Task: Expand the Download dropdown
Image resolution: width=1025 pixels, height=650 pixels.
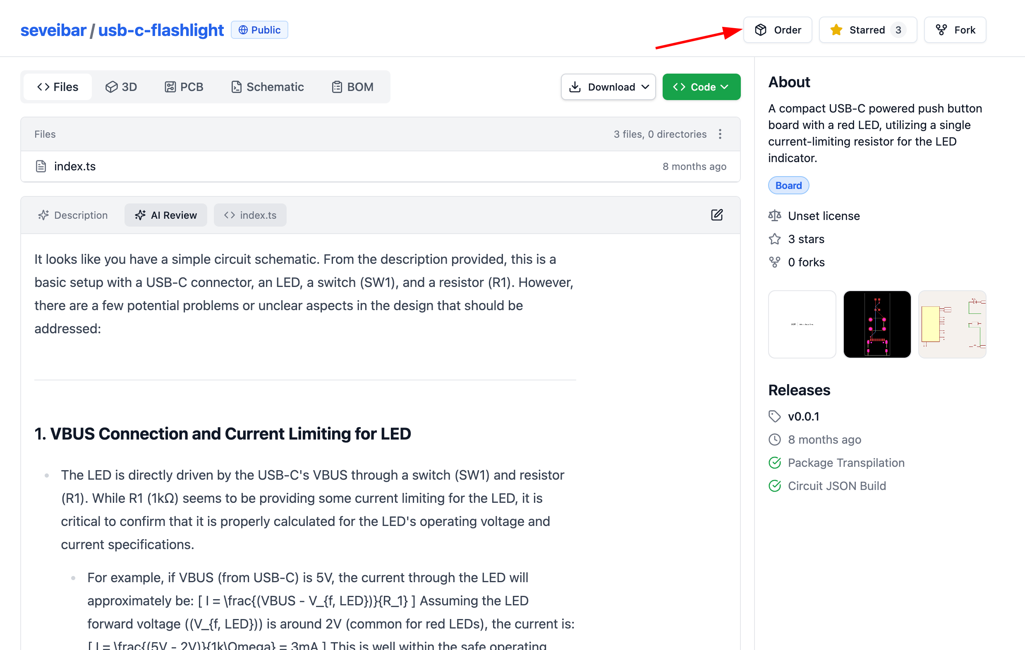Action: (x=608, y=87)
